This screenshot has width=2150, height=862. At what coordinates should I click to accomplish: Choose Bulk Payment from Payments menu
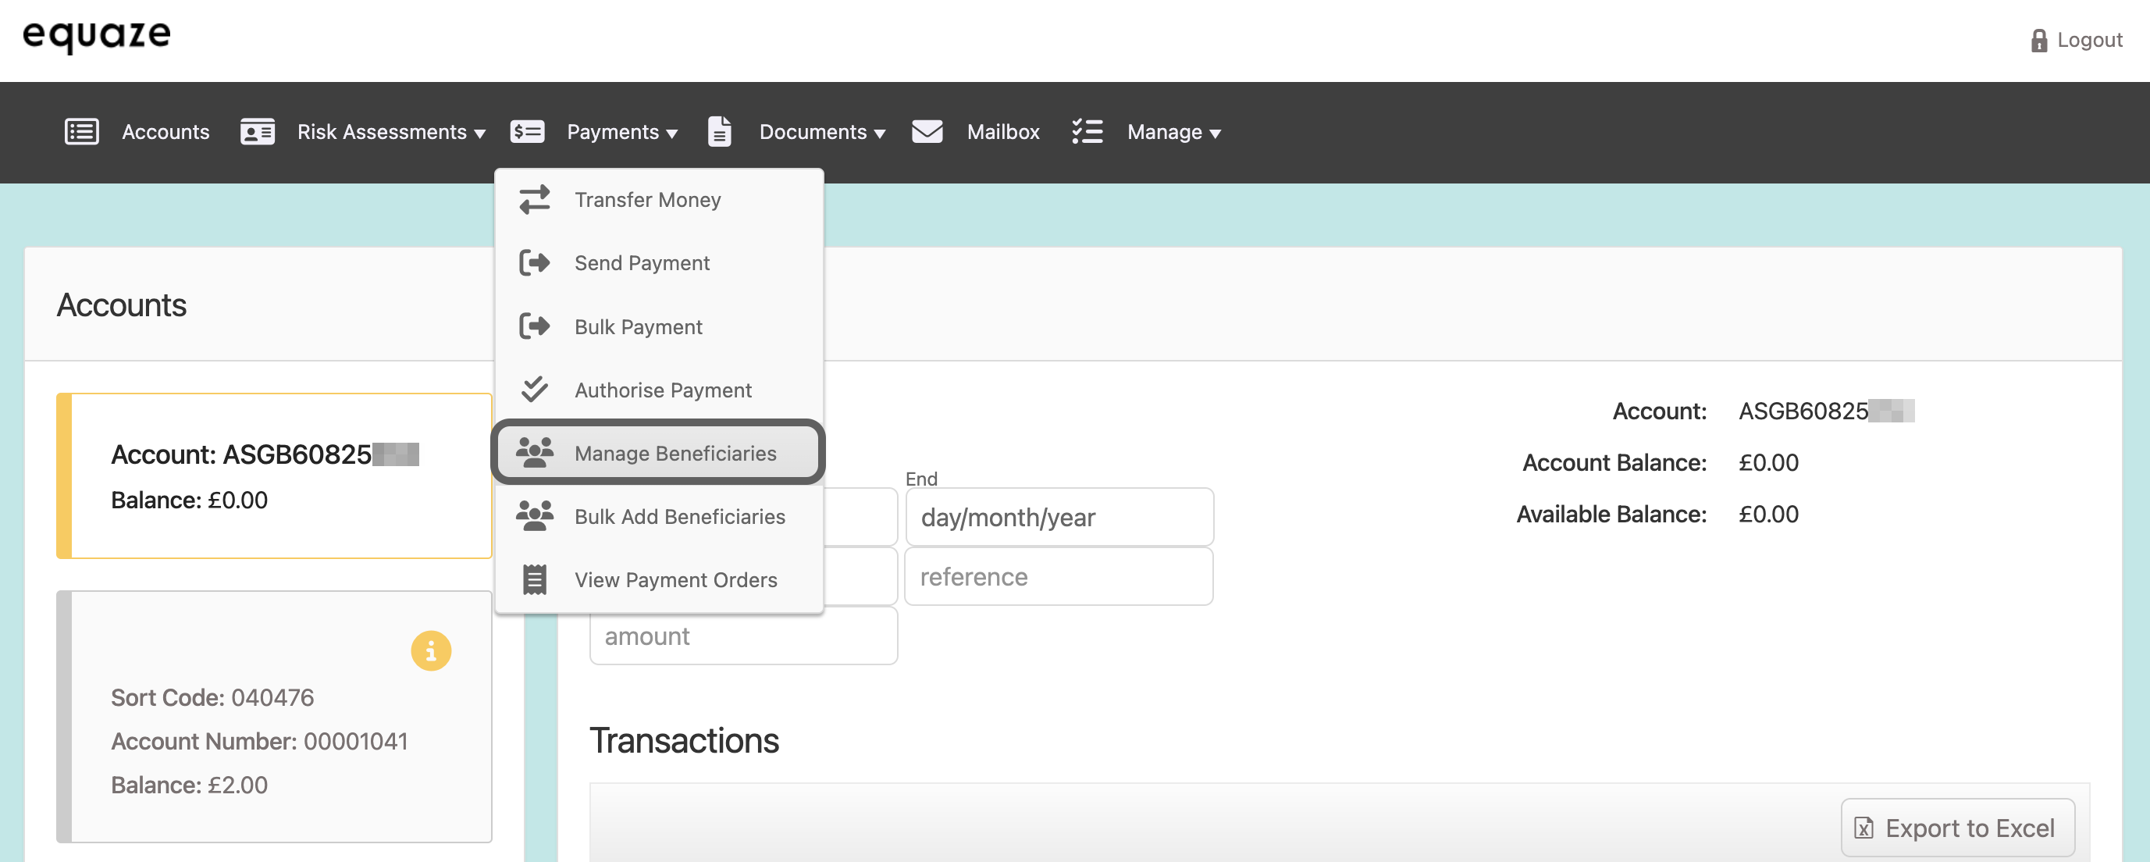pyautogui.click(x=638, y=327)
